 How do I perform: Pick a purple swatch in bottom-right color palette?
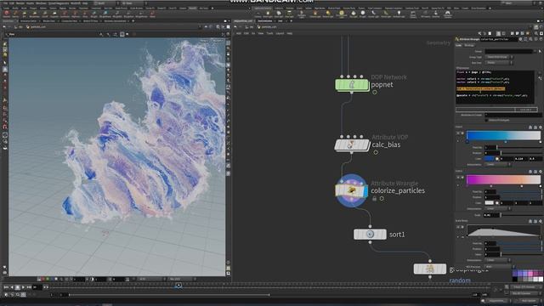[521, 275]
